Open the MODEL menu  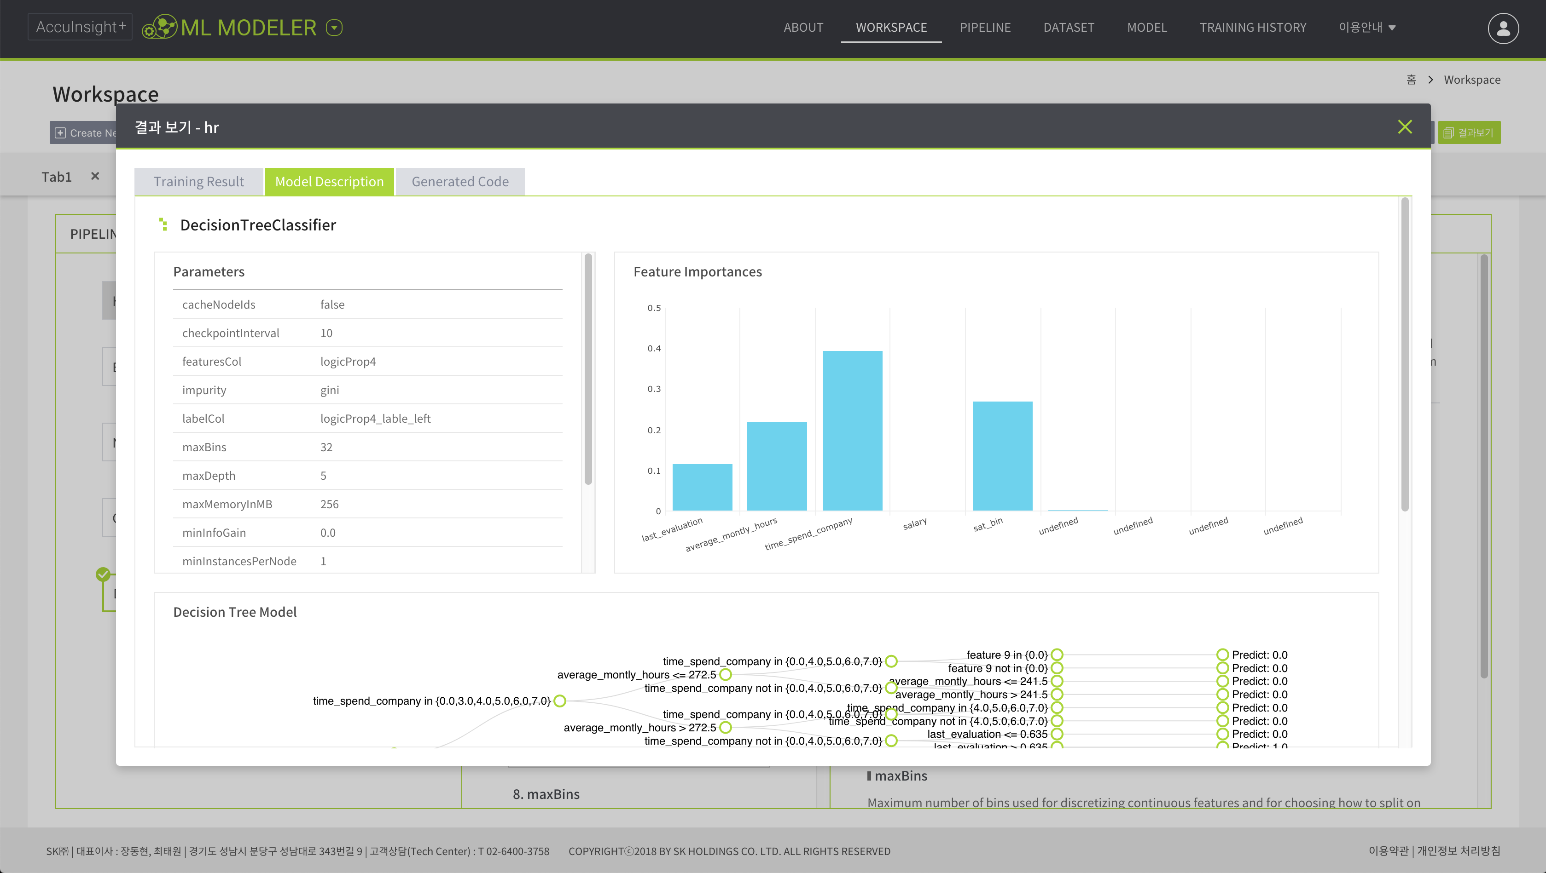tap(1146, 28)
